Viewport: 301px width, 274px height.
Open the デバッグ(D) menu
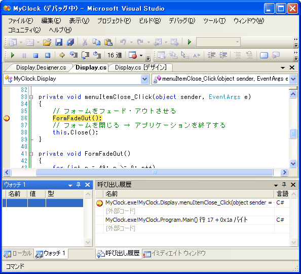point(182,21)
